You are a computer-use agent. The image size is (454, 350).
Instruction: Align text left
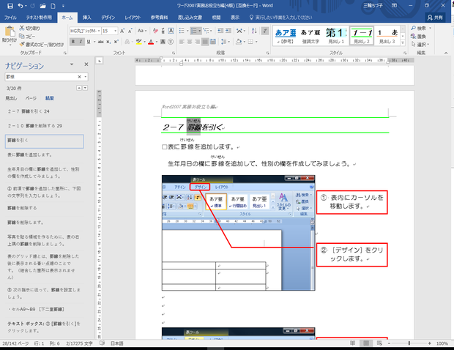pyautogui.click(x=182, y=42)
